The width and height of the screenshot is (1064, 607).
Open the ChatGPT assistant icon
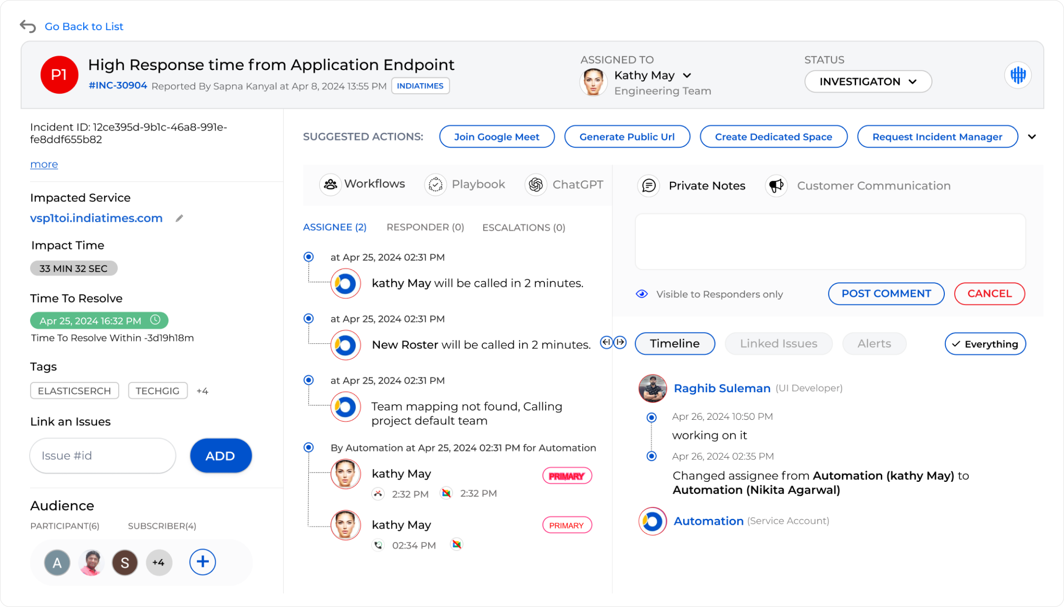click(x=535, y=185)
